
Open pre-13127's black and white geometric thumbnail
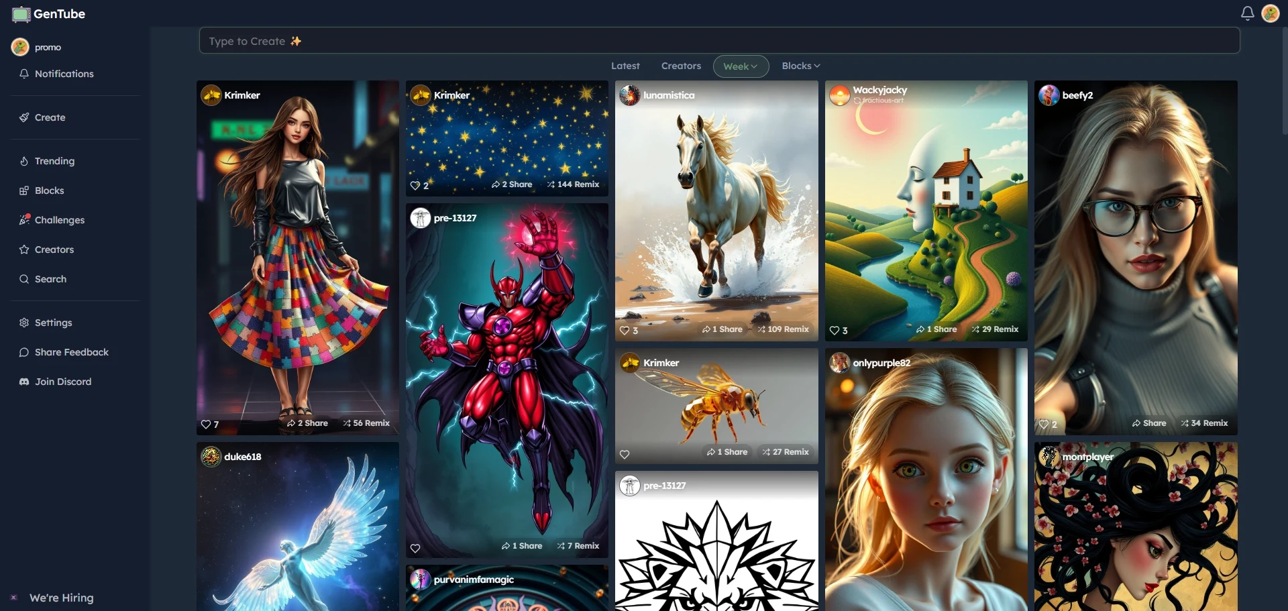(716, 541)
